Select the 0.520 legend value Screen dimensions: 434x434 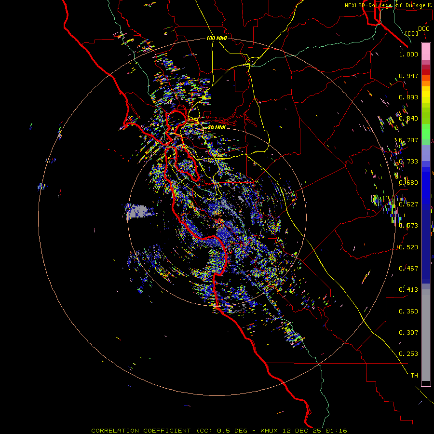[408, 247]
